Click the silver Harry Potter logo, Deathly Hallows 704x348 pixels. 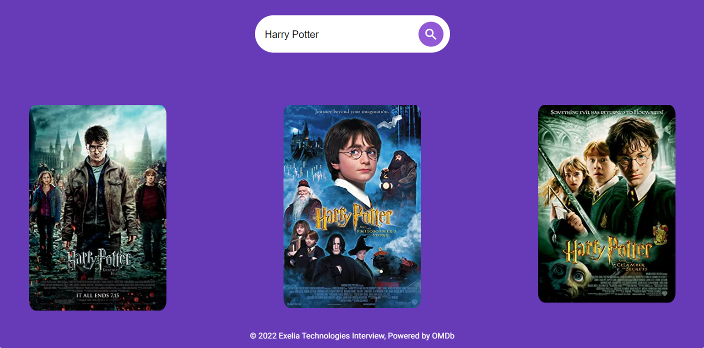click(98, 259)
